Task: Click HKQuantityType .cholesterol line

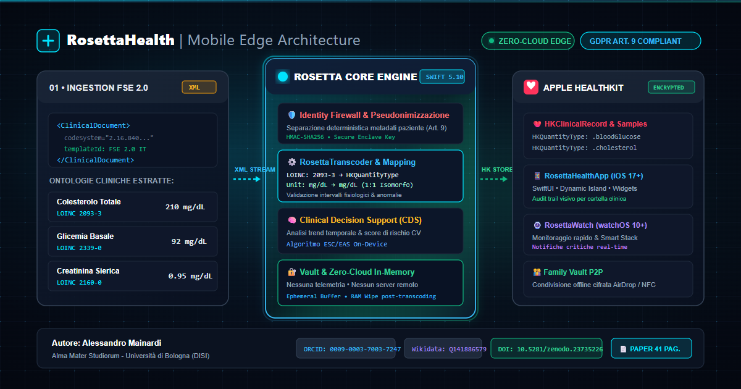Action: coord(584,148)
